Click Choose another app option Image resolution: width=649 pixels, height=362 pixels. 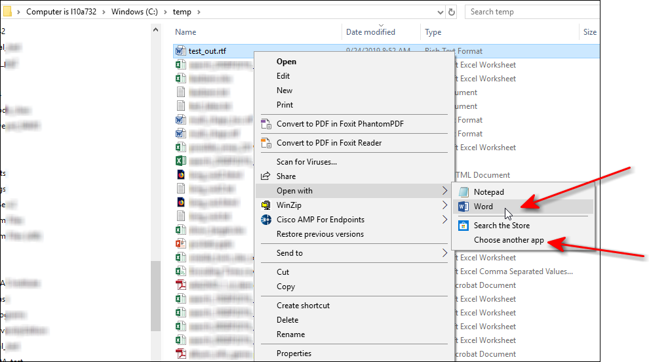[509, 240]
